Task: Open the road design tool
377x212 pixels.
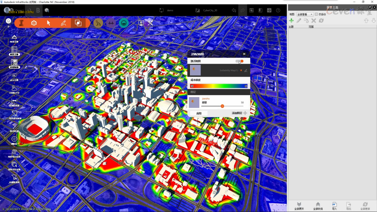Action: click(98, 23)
